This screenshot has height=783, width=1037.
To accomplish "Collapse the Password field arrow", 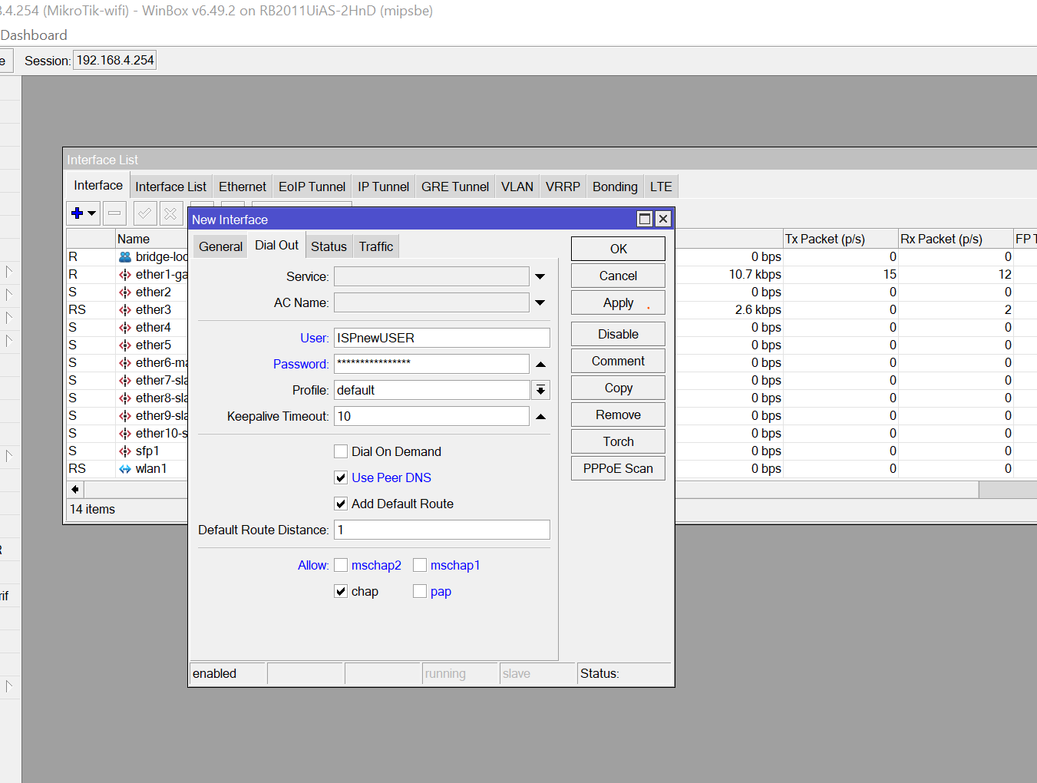I will tap(540, 364).
